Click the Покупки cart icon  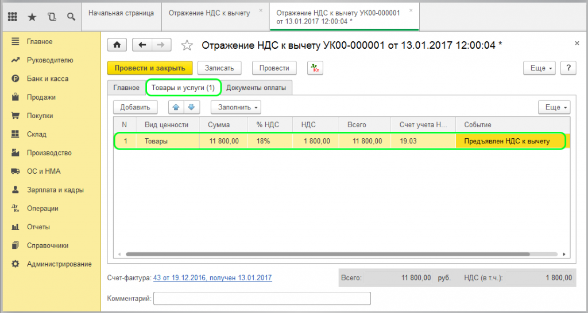[x=16, y=116]
